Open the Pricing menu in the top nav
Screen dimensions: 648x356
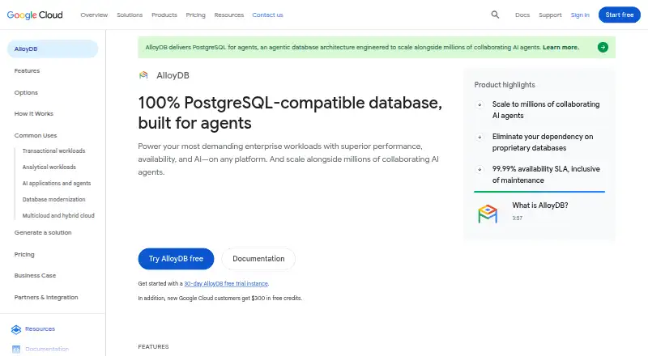point(195,15)
